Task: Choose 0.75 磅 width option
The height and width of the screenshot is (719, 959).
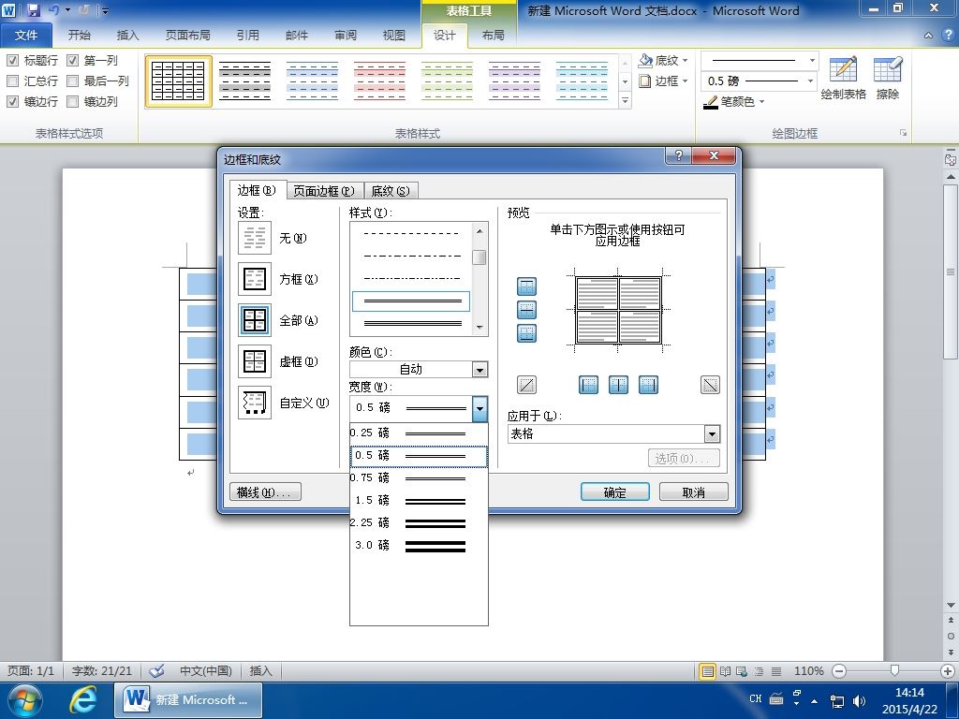Action: pyautogui.click(x=419, y=478)
